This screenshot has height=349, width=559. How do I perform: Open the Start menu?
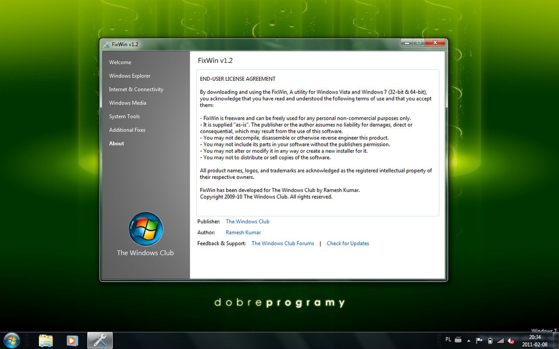pos(12,340)
